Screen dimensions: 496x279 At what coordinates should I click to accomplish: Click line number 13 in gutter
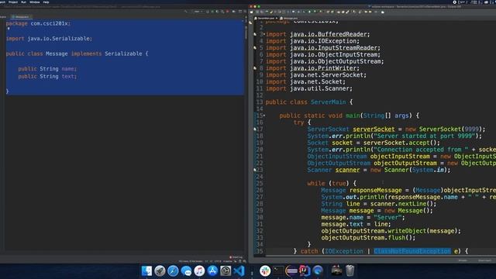260,102
